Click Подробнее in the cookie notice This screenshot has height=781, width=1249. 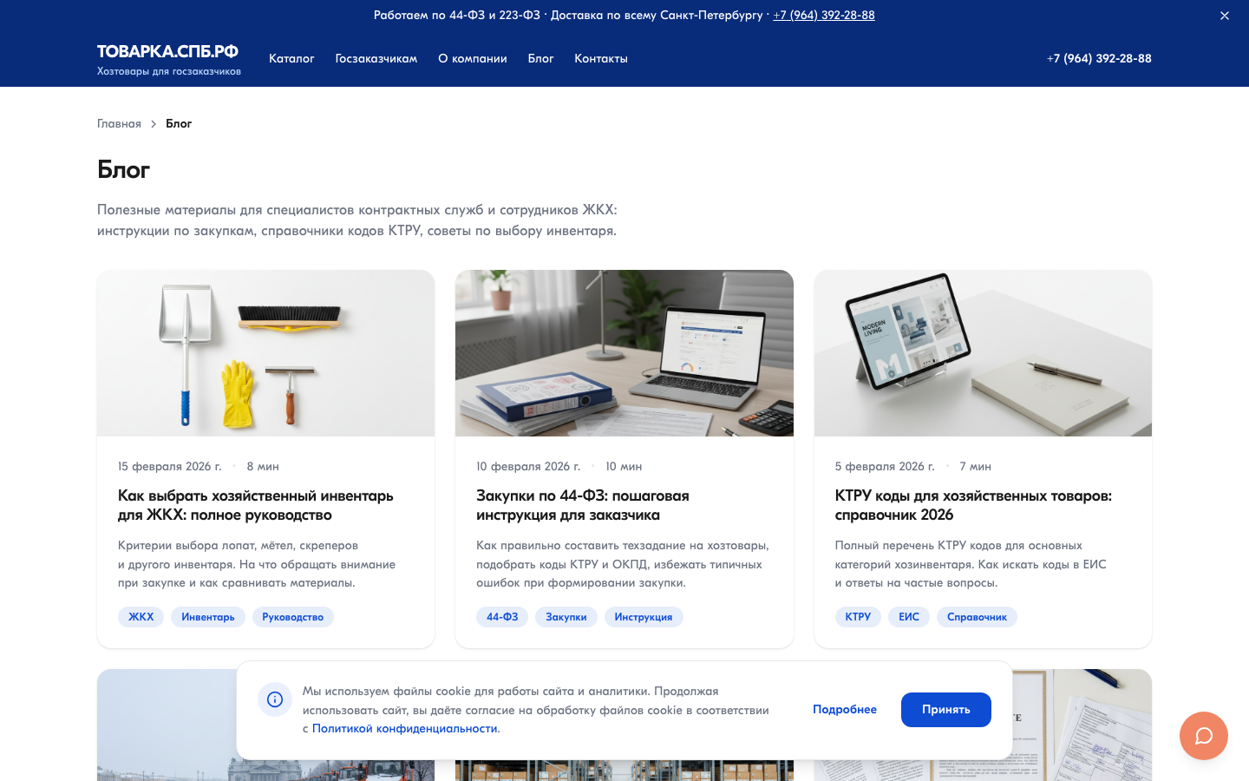click(x=844, y=710)
